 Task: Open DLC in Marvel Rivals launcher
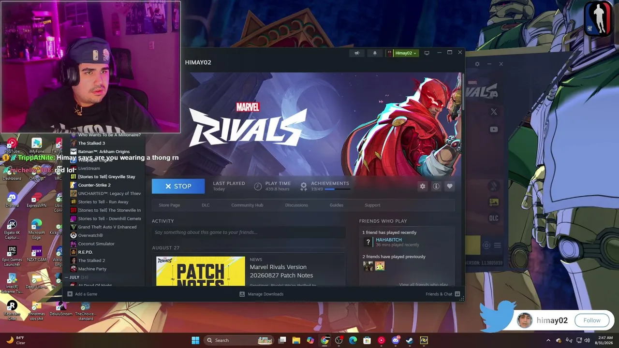pos(494,218)
